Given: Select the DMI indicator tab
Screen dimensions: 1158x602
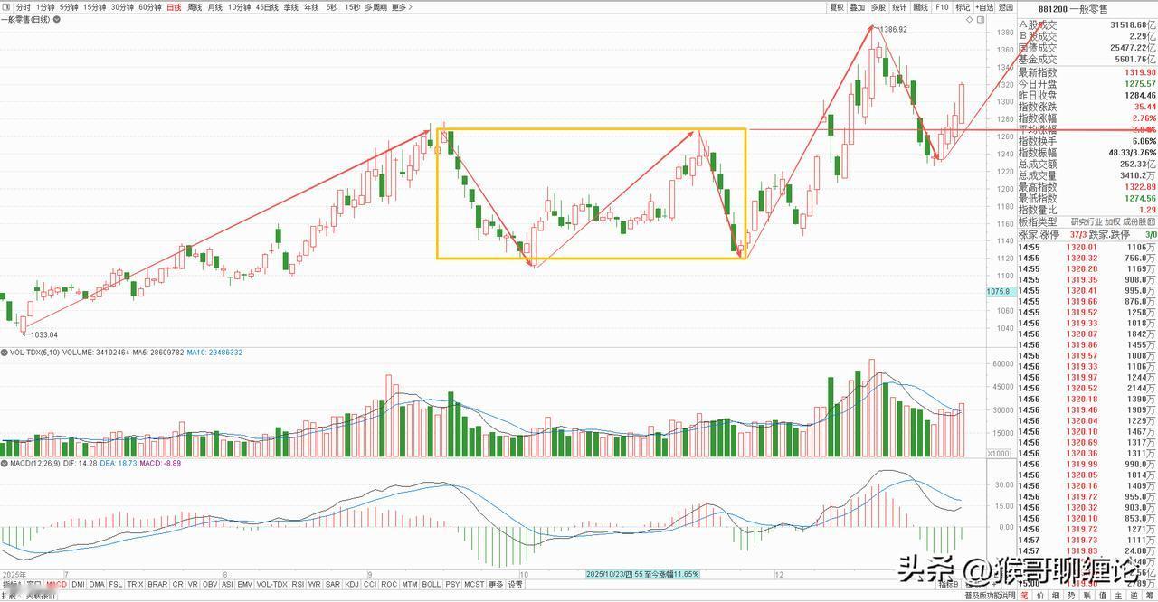Looking at the screenshot, I should click(79, 585).
